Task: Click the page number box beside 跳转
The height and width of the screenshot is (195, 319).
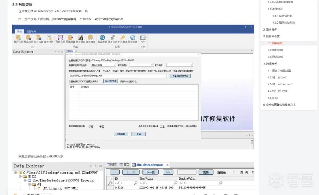Action: pos(187,172)
